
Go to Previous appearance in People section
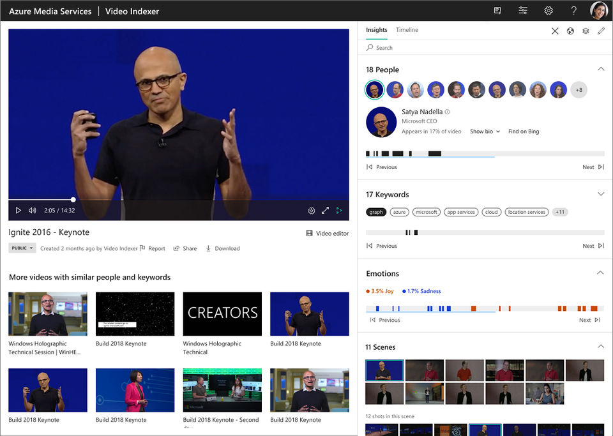pyautogui.click(x=382, y=167)
